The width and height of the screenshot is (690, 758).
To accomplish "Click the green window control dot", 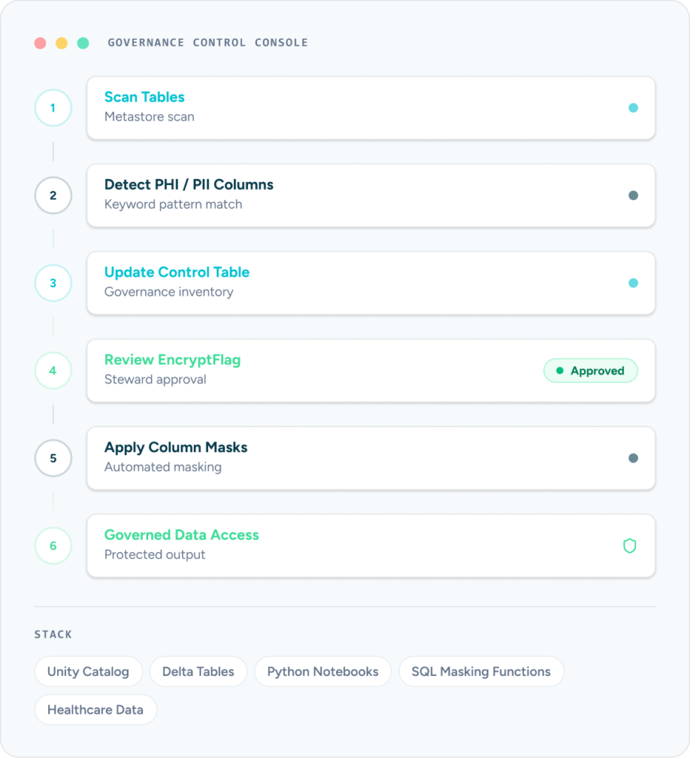I will click(83, 43).
